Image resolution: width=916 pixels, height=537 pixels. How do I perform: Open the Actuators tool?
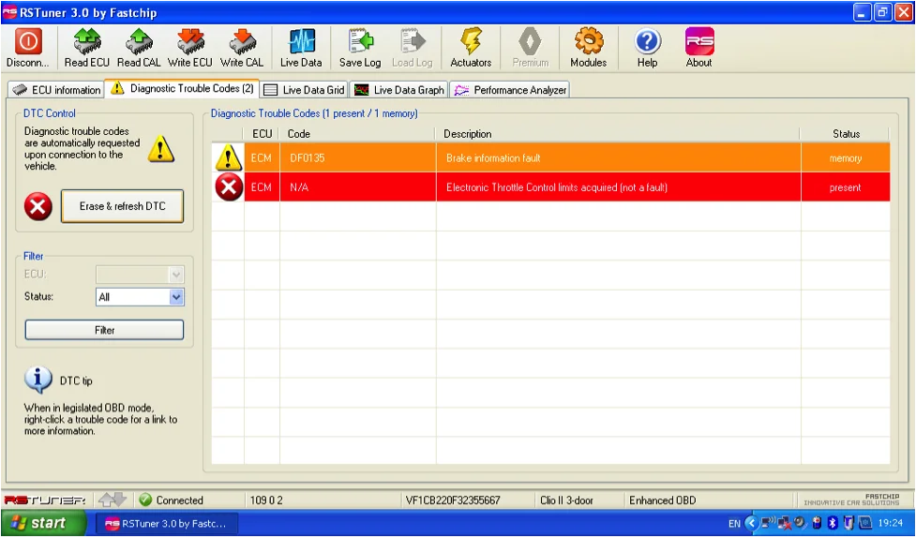click(x=471, y=48)
